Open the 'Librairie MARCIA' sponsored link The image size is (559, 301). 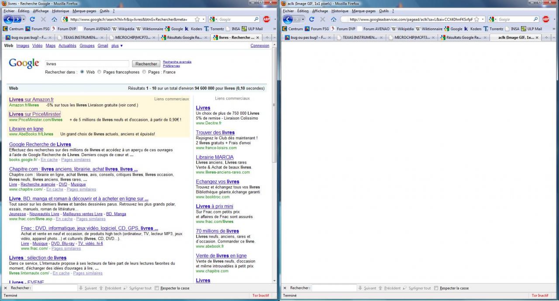[214, 157]
